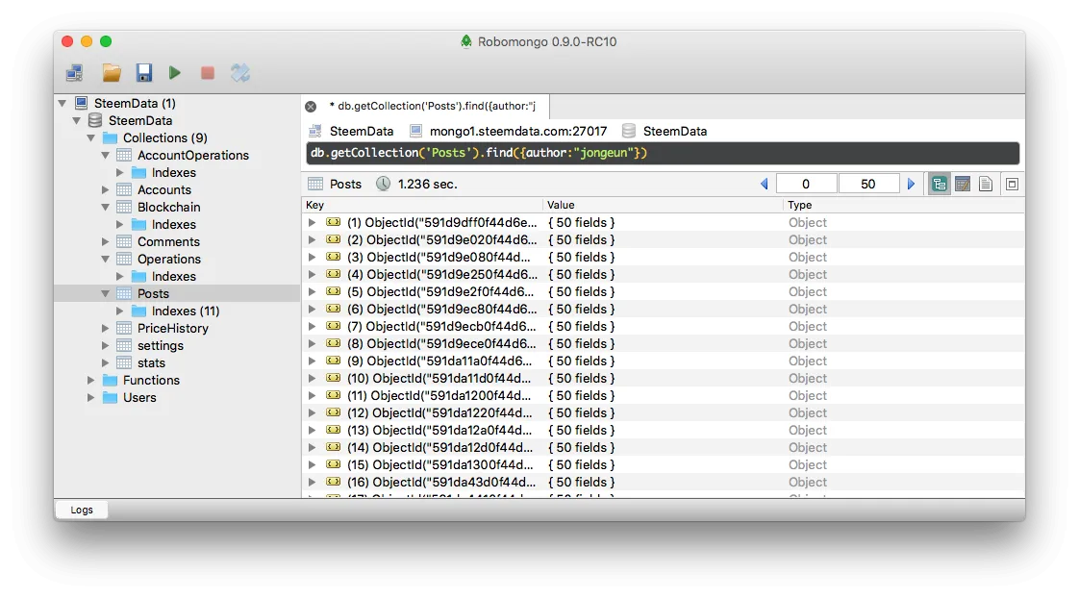Select the Users folder label
1079x598 pixels.
tap(139, 397)
